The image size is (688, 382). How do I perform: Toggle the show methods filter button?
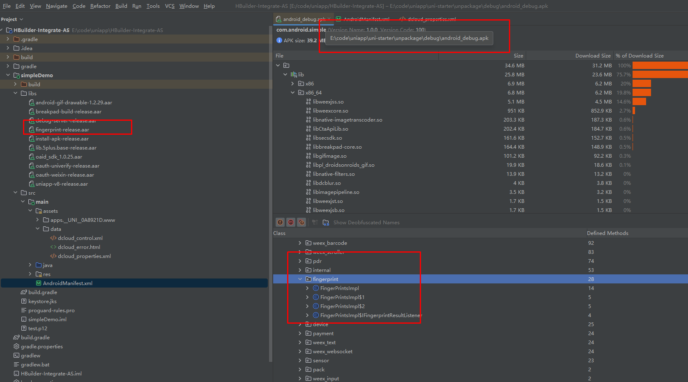click(x=291, y=222)
